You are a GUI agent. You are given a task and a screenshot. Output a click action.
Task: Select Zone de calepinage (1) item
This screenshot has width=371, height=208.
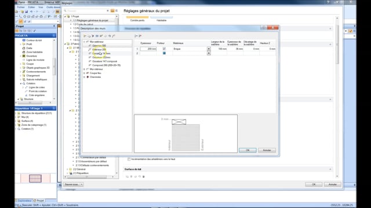pyautogui.click(x=34, y=125)
